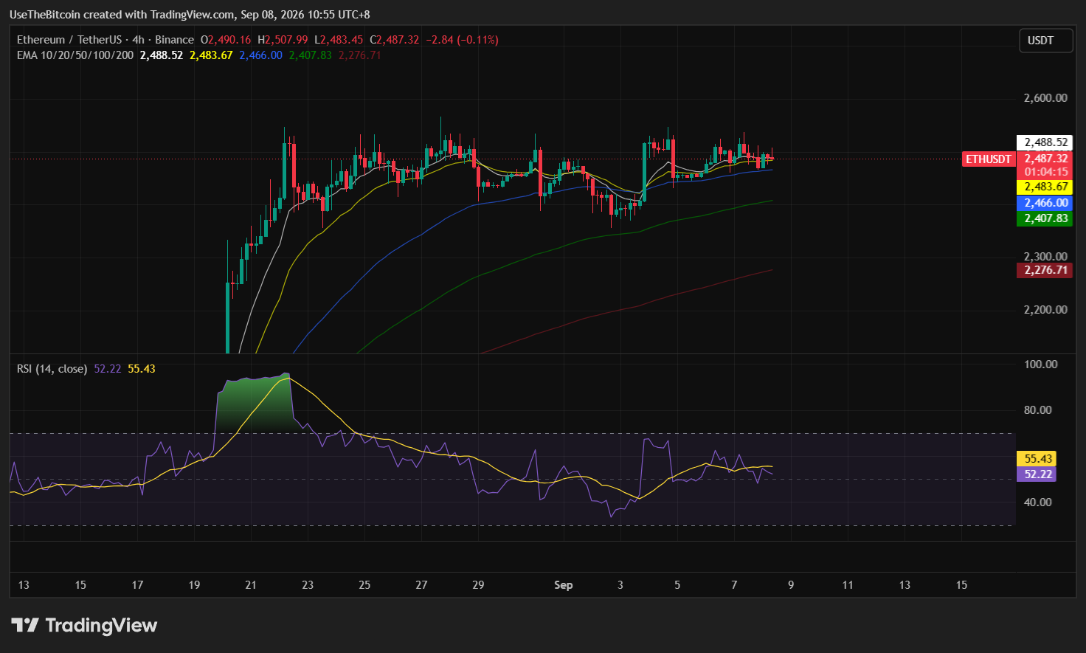Click the 19 date on time axis
Image resolution: width=1086 pixels, height=653 pixels.
click(x=194, y=585)
